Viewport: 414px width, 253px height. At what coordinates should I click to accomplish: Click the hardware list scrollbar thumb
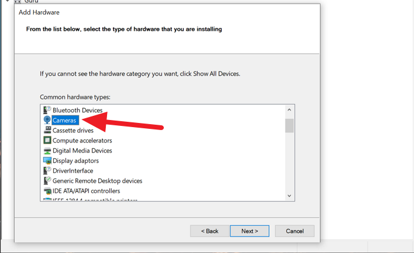(289, 126)
